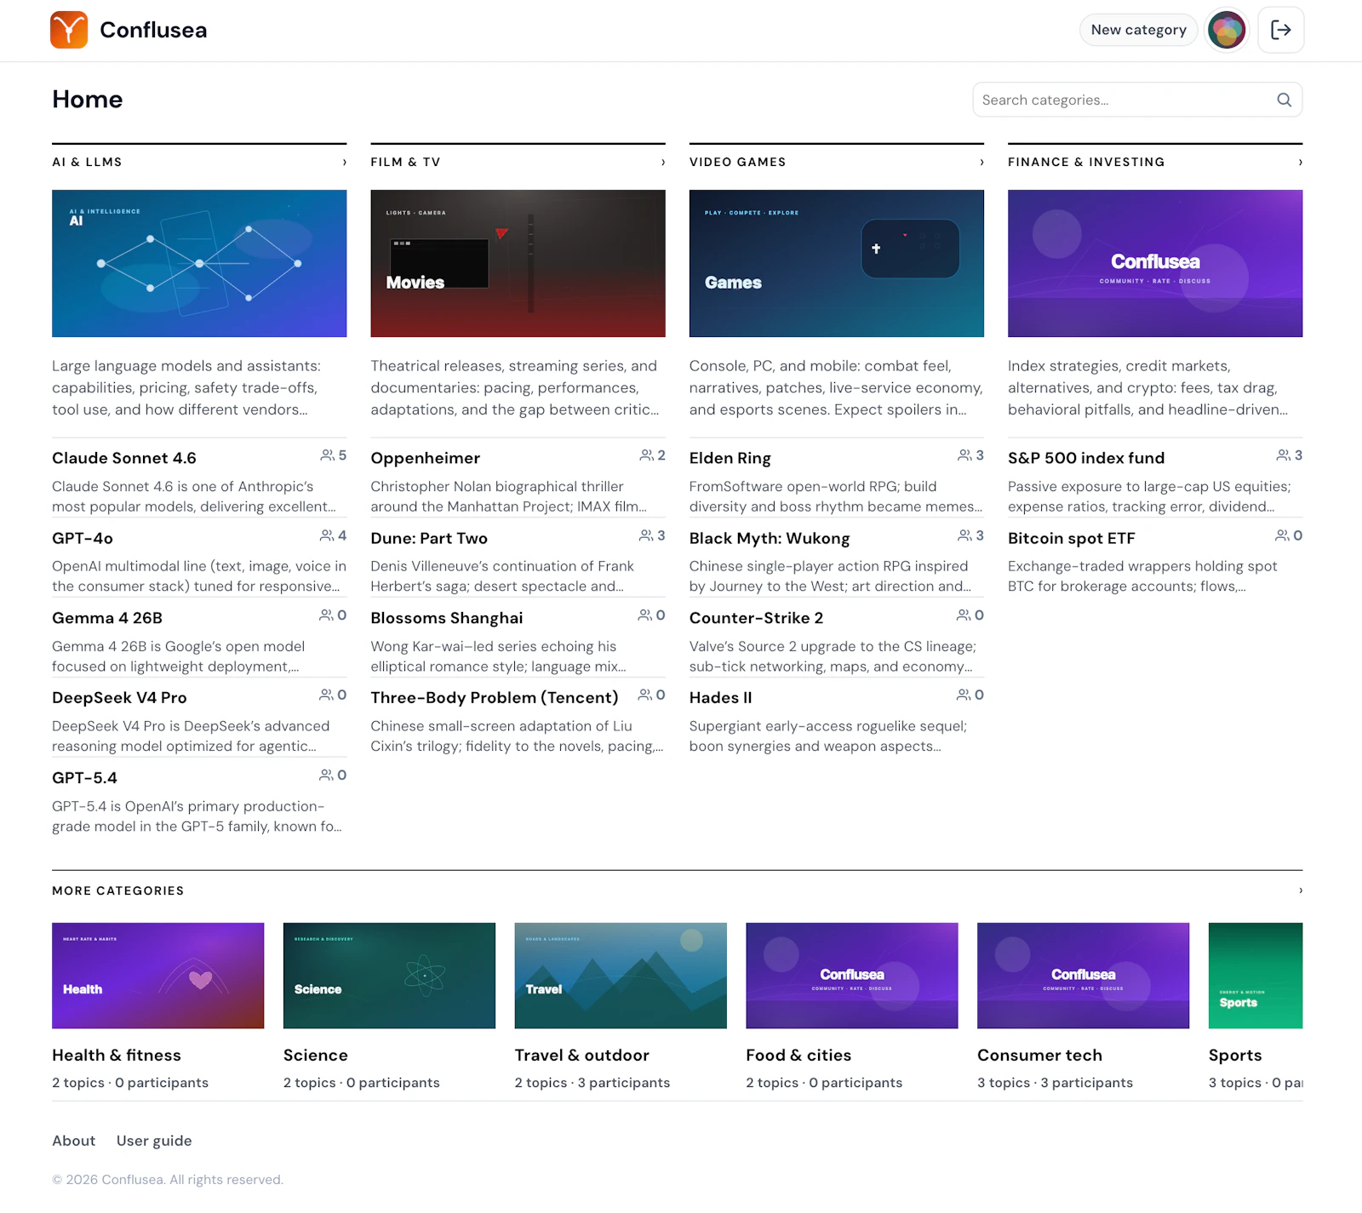The image size is (1362, 1213).
Task: Open the Finance Conflusea banner image
Action: (x=1155, y=263)
